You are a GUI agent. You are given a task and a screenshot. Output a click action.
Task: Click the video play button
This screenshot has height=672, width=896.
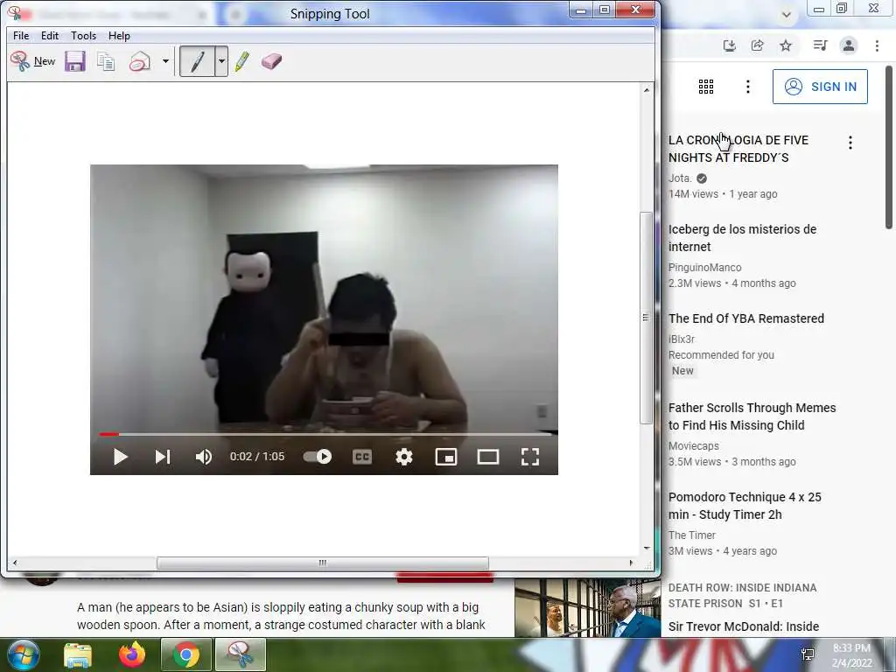click(120, 457)
